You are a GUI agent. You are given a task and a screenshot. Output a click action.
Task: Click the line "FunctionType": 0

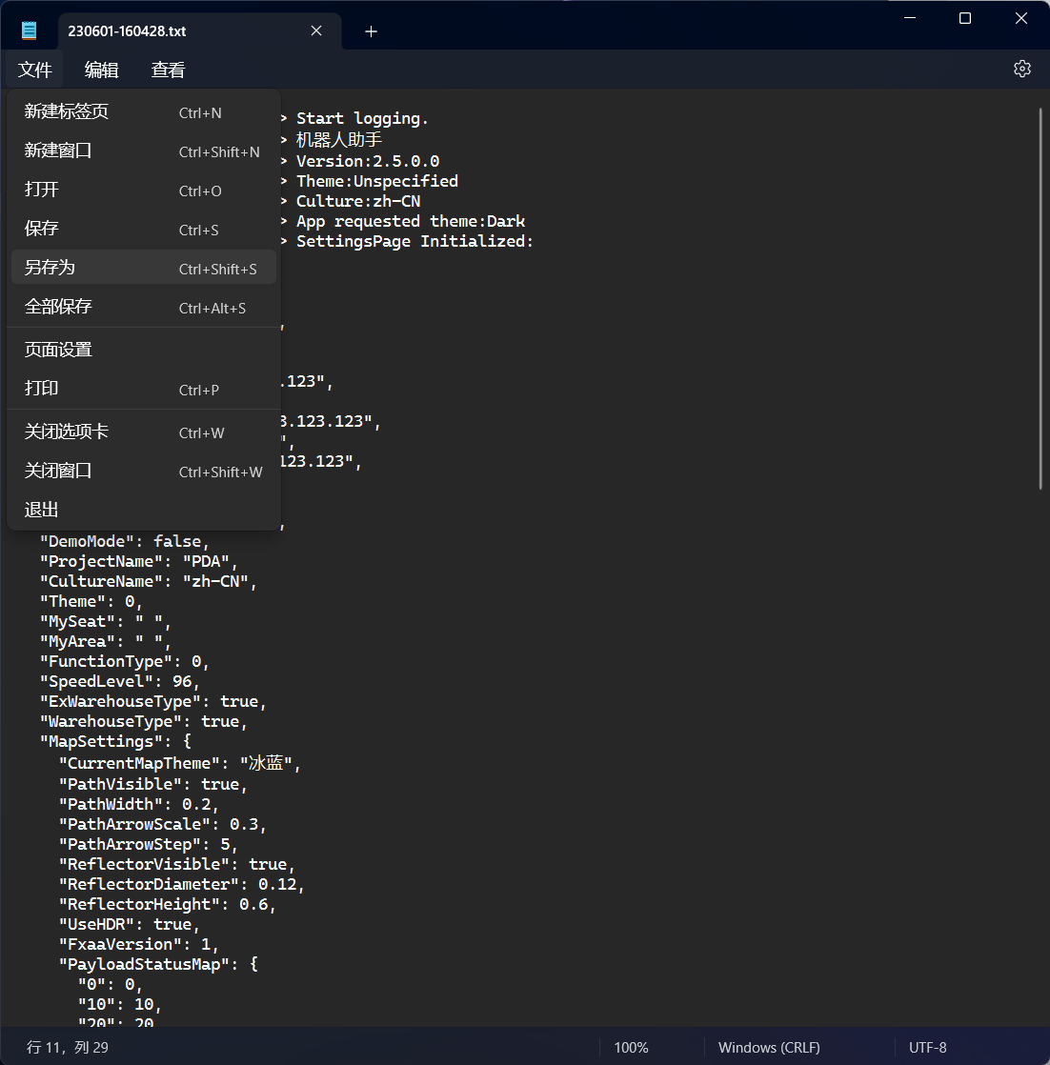pos(124,661)
